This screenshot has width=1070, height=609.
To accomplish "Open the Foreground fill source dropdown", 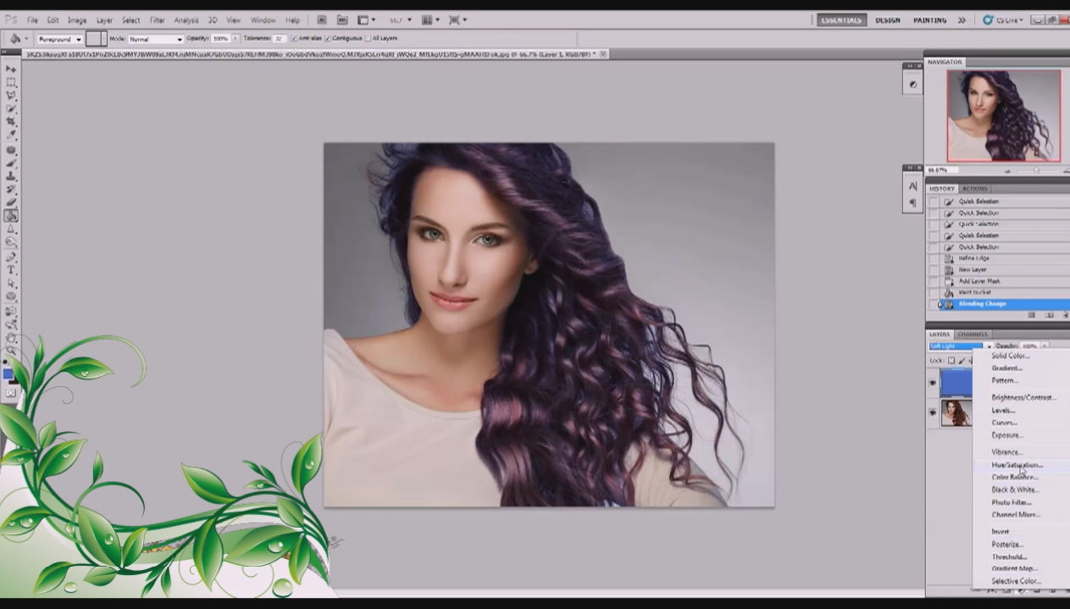I will (59, 39).
